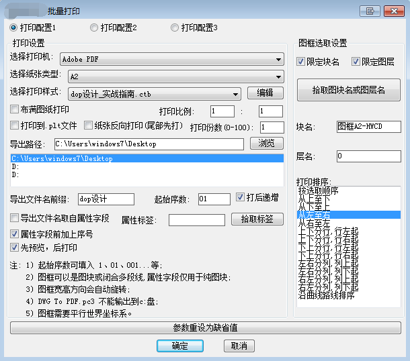Viewport: 410px width, 361px height.
Task: Click the 浏览 button for export path
Action: point(265,144)
